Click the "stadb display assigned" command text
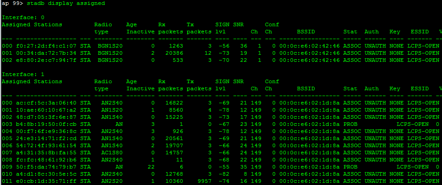Image resolution: width=442 pixels, height=185 pixels. (x=66, y=4)
